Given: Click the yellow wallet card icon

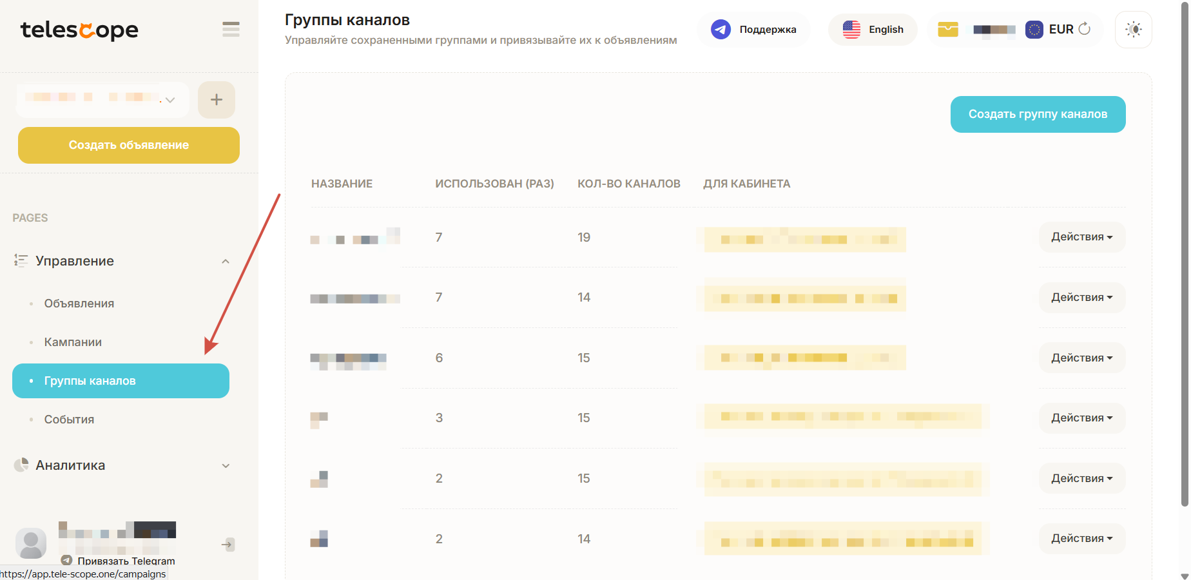Looking at the screenshot, I should click(x=947, y=30).
